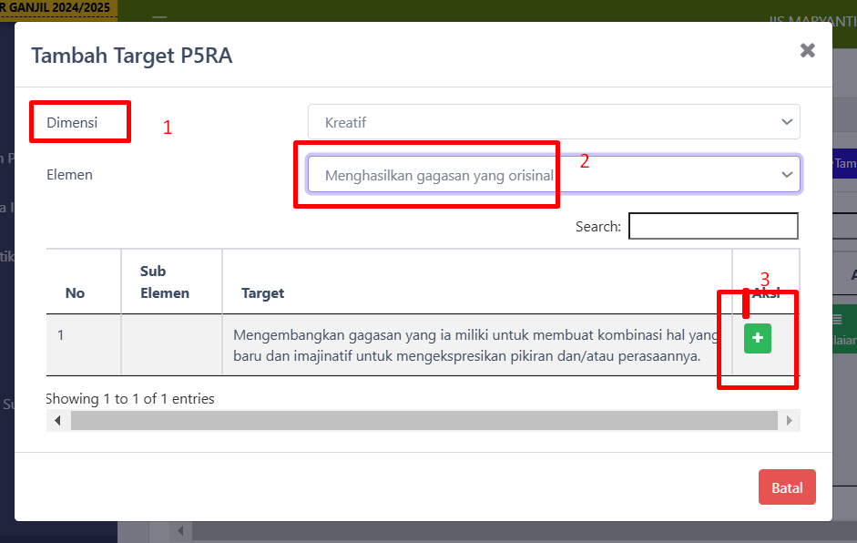Sort table by Sub Elemen column header

point(165,282)
